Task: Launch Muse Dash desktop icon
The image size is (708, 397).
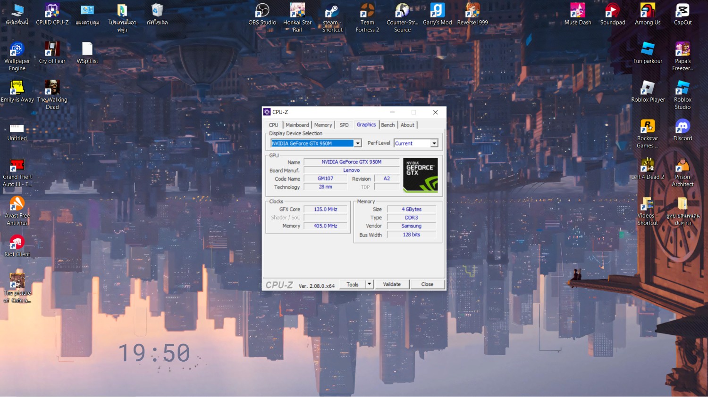Action: 578,14
